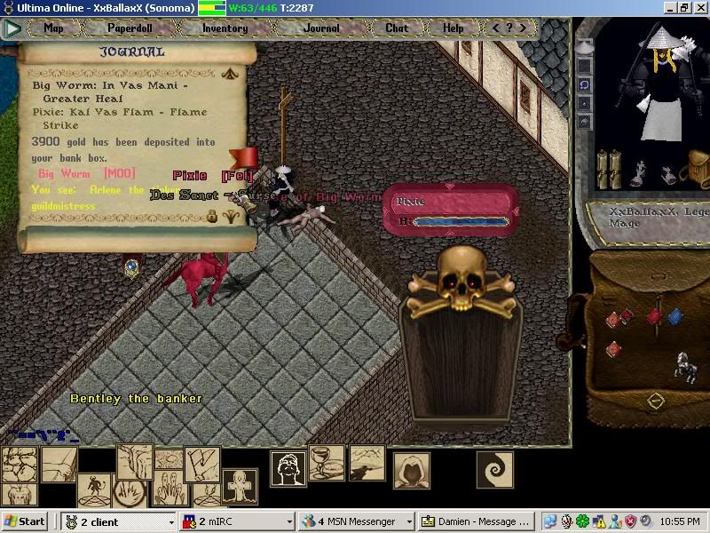Click the blue swirl button in paperdoll

[584, 84]
